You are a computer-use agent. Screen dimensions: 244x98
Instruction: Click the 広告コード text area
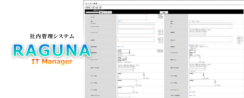tap(211, 39)
